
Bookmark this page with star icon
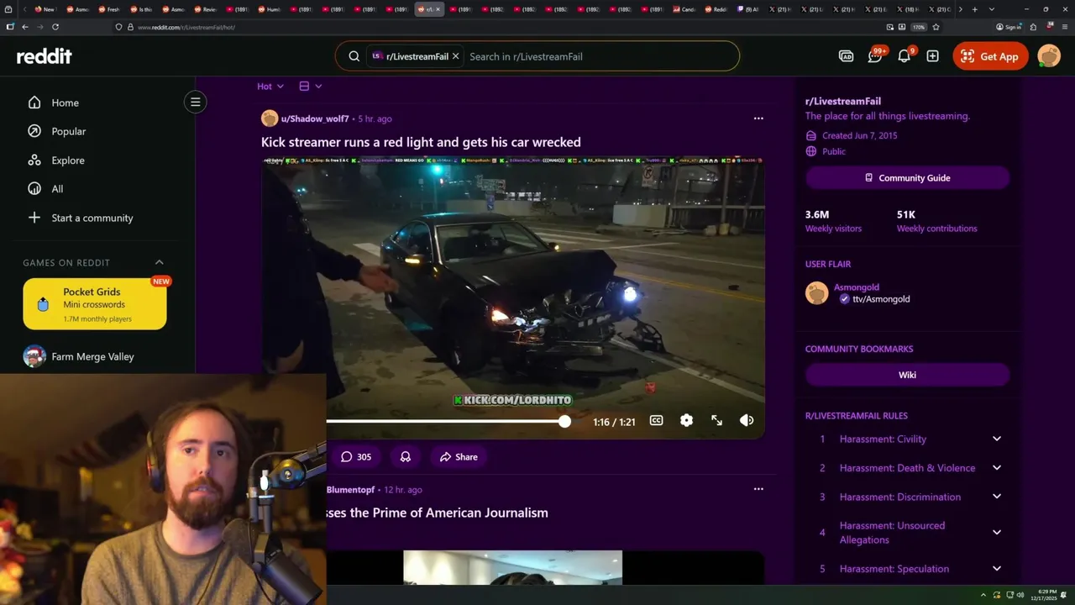point(936,27)
